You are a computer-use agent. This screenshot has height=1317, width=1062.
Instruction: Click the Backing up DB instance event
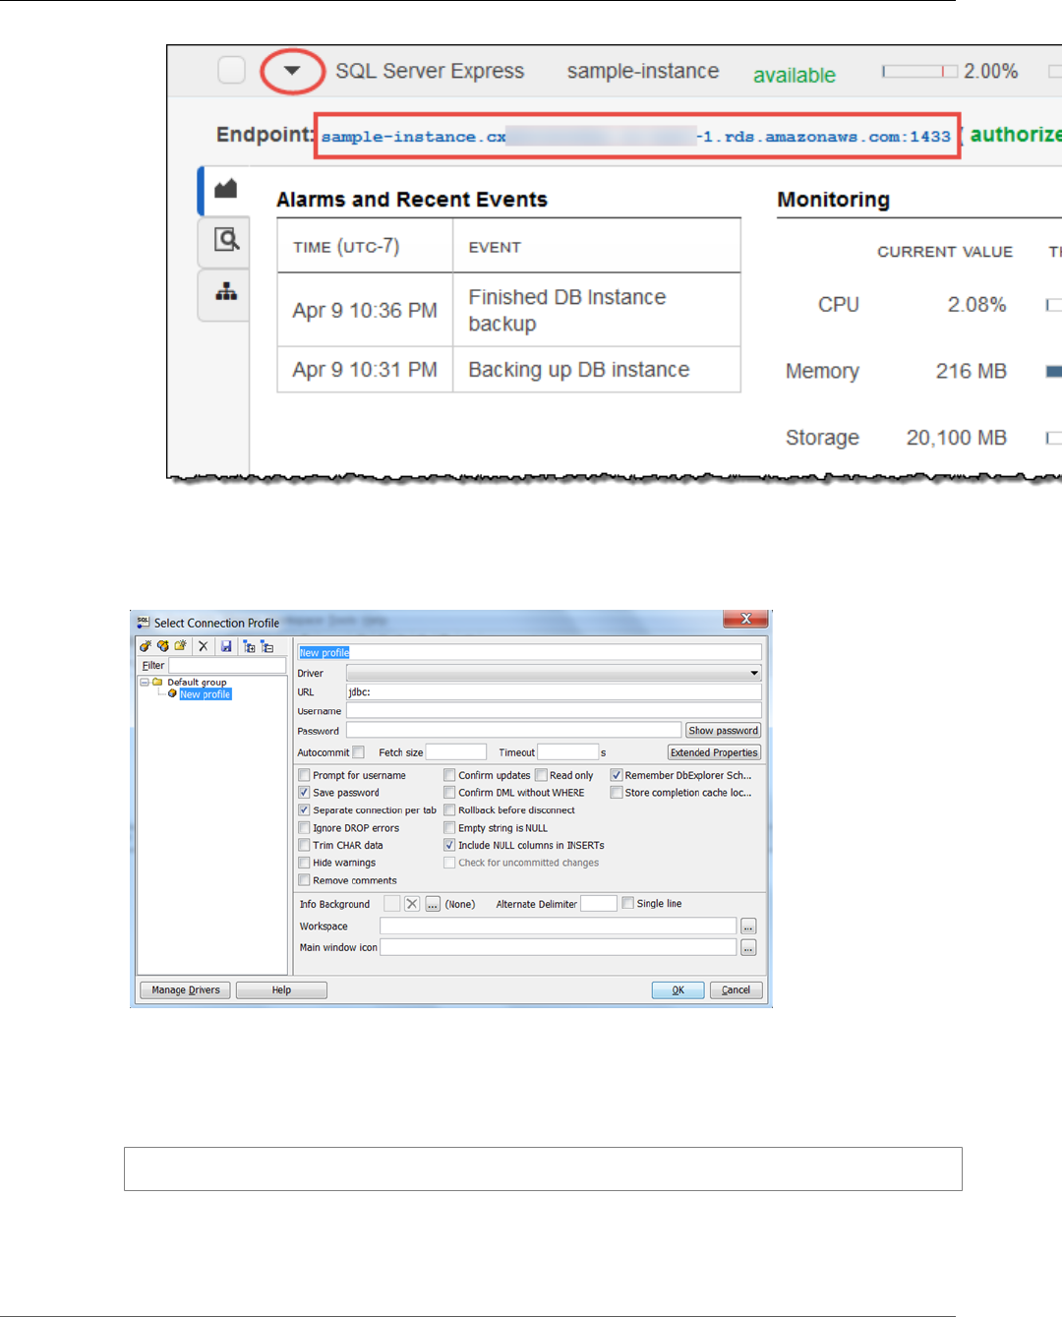(x=578, y=370)
